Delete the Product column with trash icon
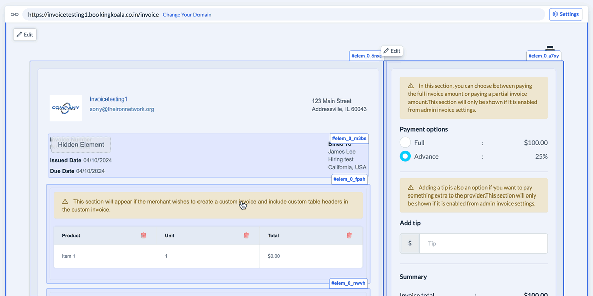The height and width of the screenshot is (296, 593). click(143, 235)
